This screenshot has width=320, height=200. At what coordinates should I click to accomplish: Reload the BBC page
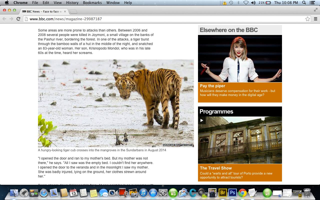[x=18, y=19]
